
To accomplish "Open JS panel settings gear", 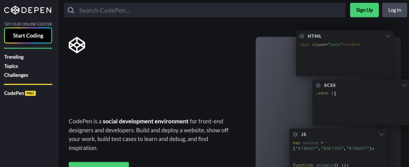I will coord(295,134).
